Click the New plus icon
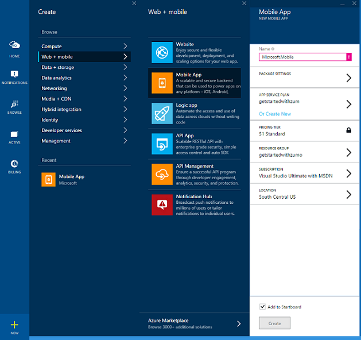Image resolution: width=361 pixels, height=340 pixels. tap(14, 325)
